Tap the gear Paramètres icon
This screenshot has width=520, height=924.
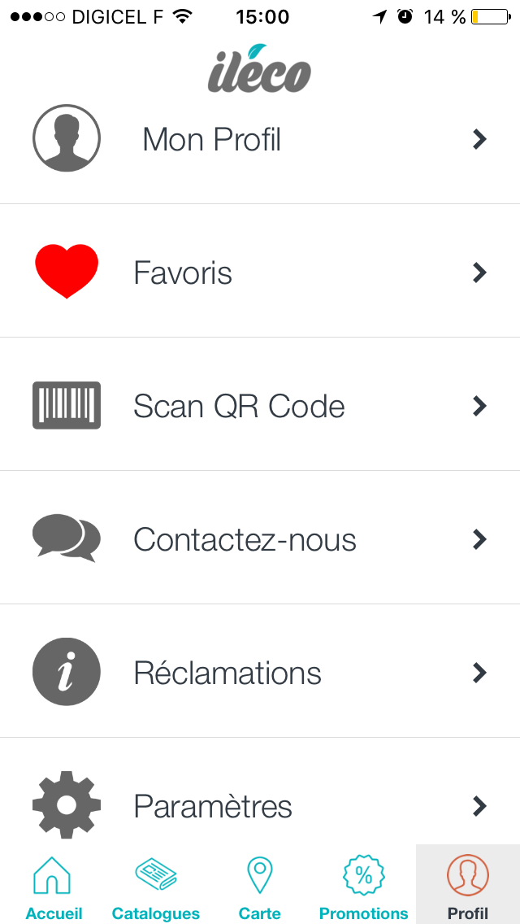tap(67, 804)
